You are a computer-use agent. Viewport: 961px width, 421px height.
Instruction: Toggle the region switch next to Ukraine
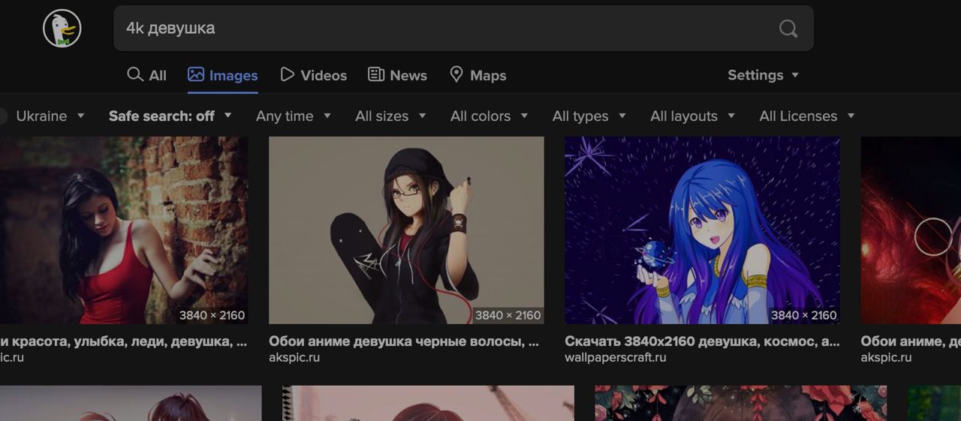(x=3, y=116)
